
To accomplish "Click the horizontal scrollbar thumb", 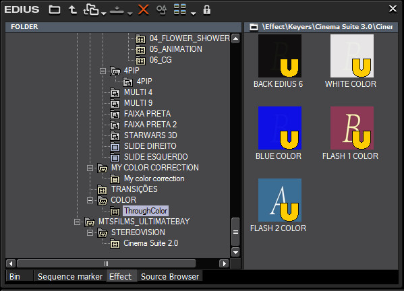I will click(x=106, y=264).
